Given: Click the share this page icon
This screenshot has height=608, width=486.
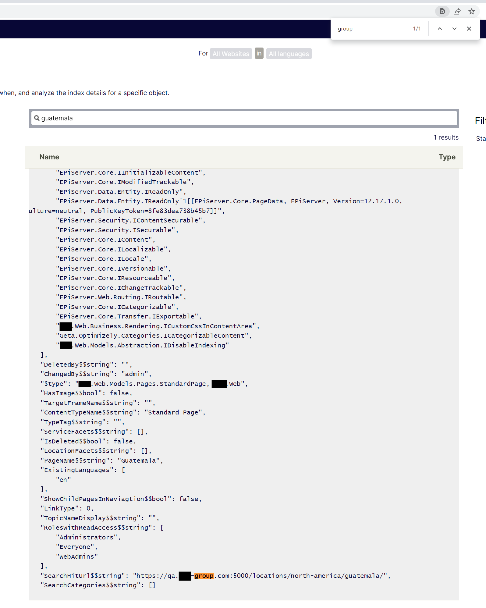Looking at the screenshot, I should click(x=457, y=12).
